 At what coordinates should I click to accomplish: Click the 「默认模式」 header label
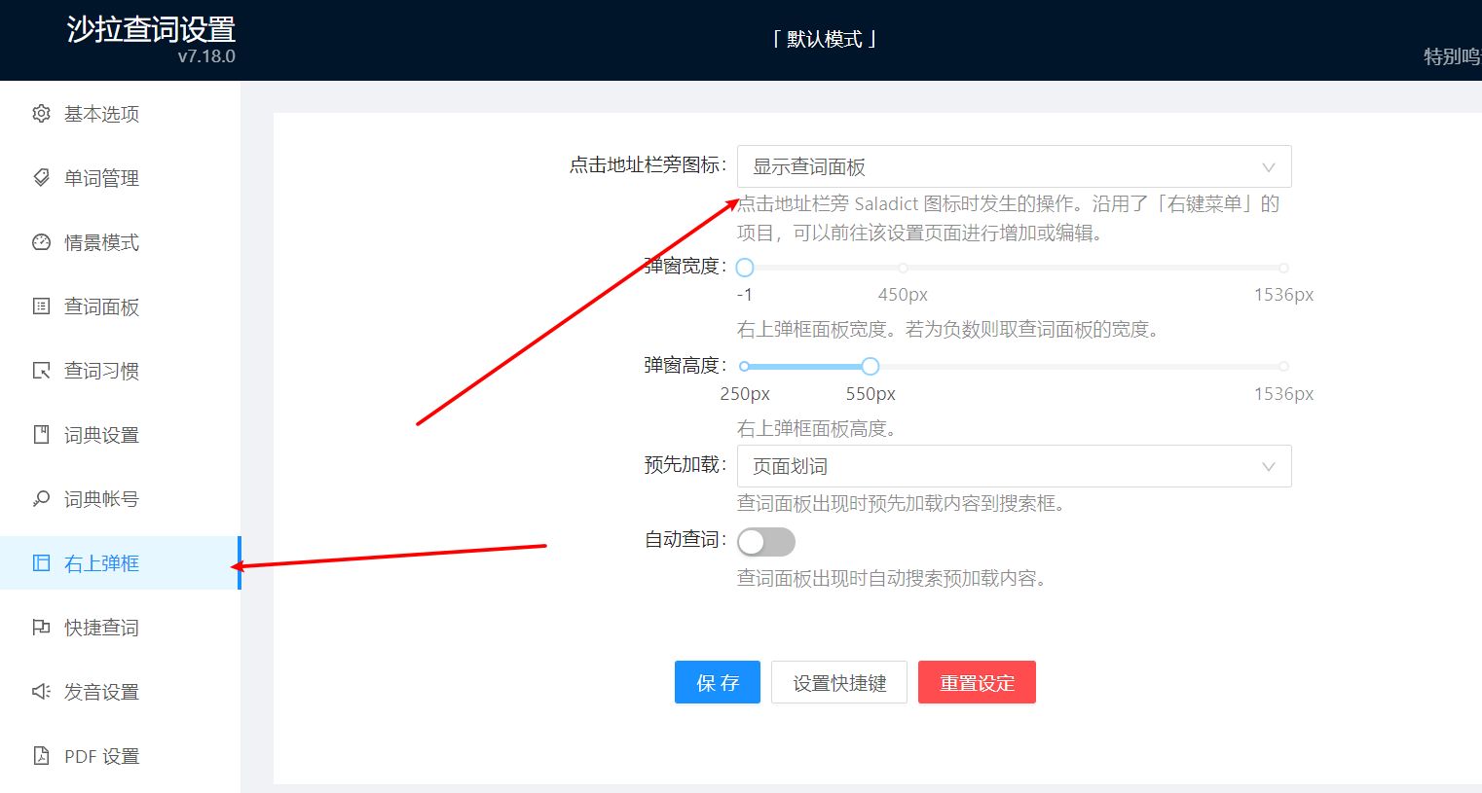[825, 39]
